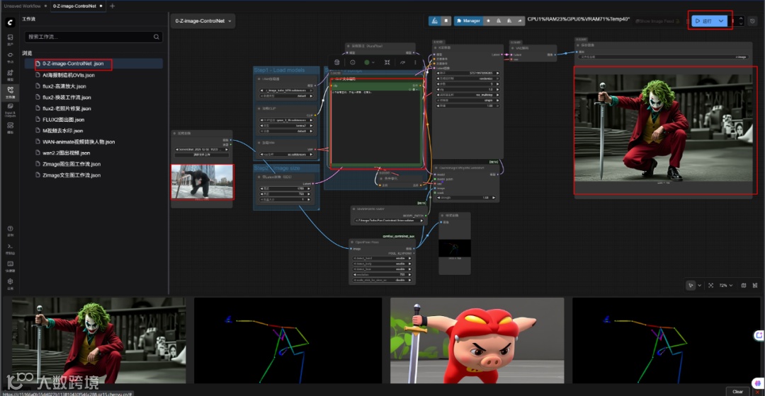Click fit view icon near zoom percentage
765x396 pixels.
[711, 286]
